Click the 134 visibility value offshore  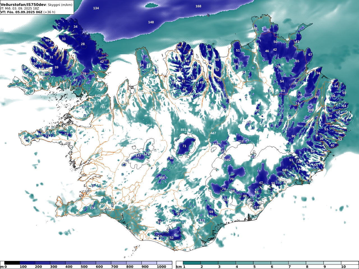(96, 8)
